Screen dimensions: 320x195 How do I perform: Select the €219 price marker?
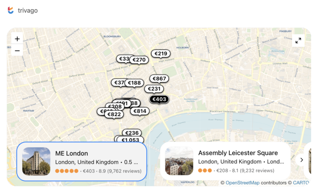click(x=161, y=54)
